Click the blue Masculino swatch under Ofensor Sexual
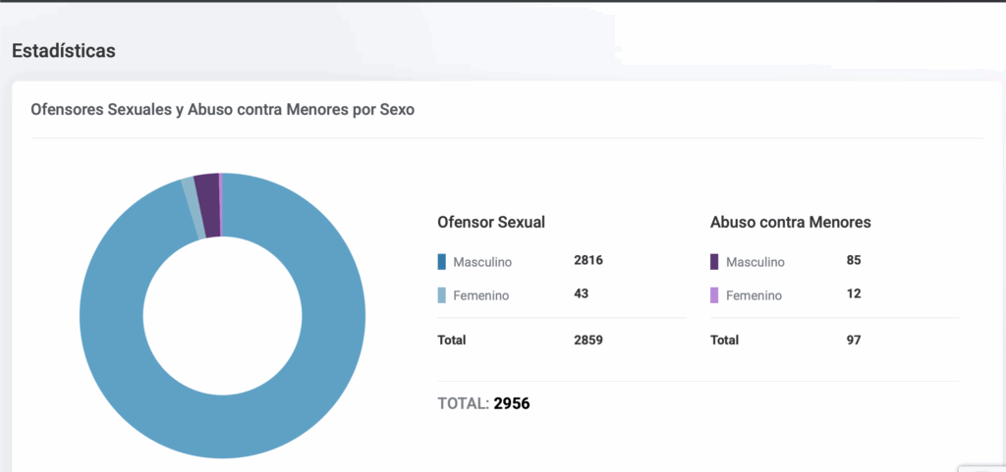Viewport: 1006px width, 472px height. tap(442, 262)
